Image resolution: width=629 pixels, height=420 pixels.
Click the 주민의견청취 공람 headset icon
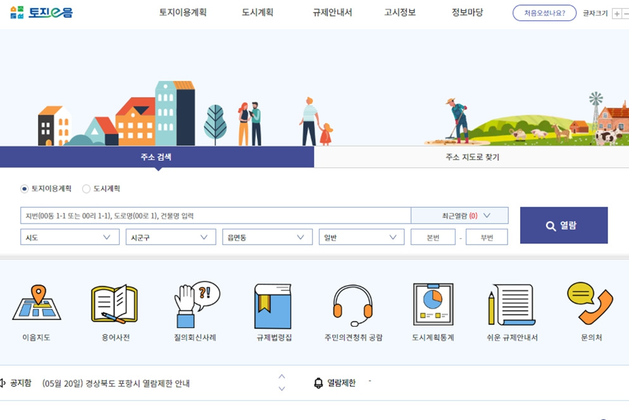point(353,309)
